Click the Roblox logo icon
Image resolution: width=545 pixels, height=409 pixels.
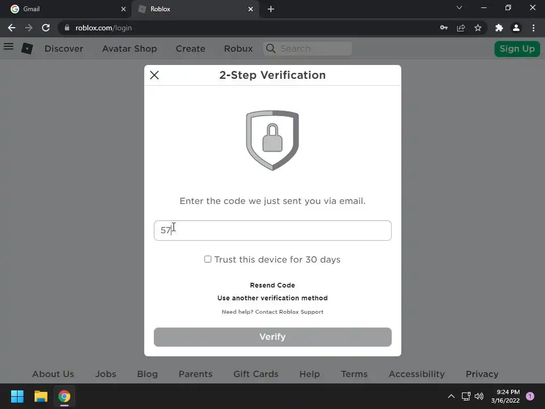(27, 48)
